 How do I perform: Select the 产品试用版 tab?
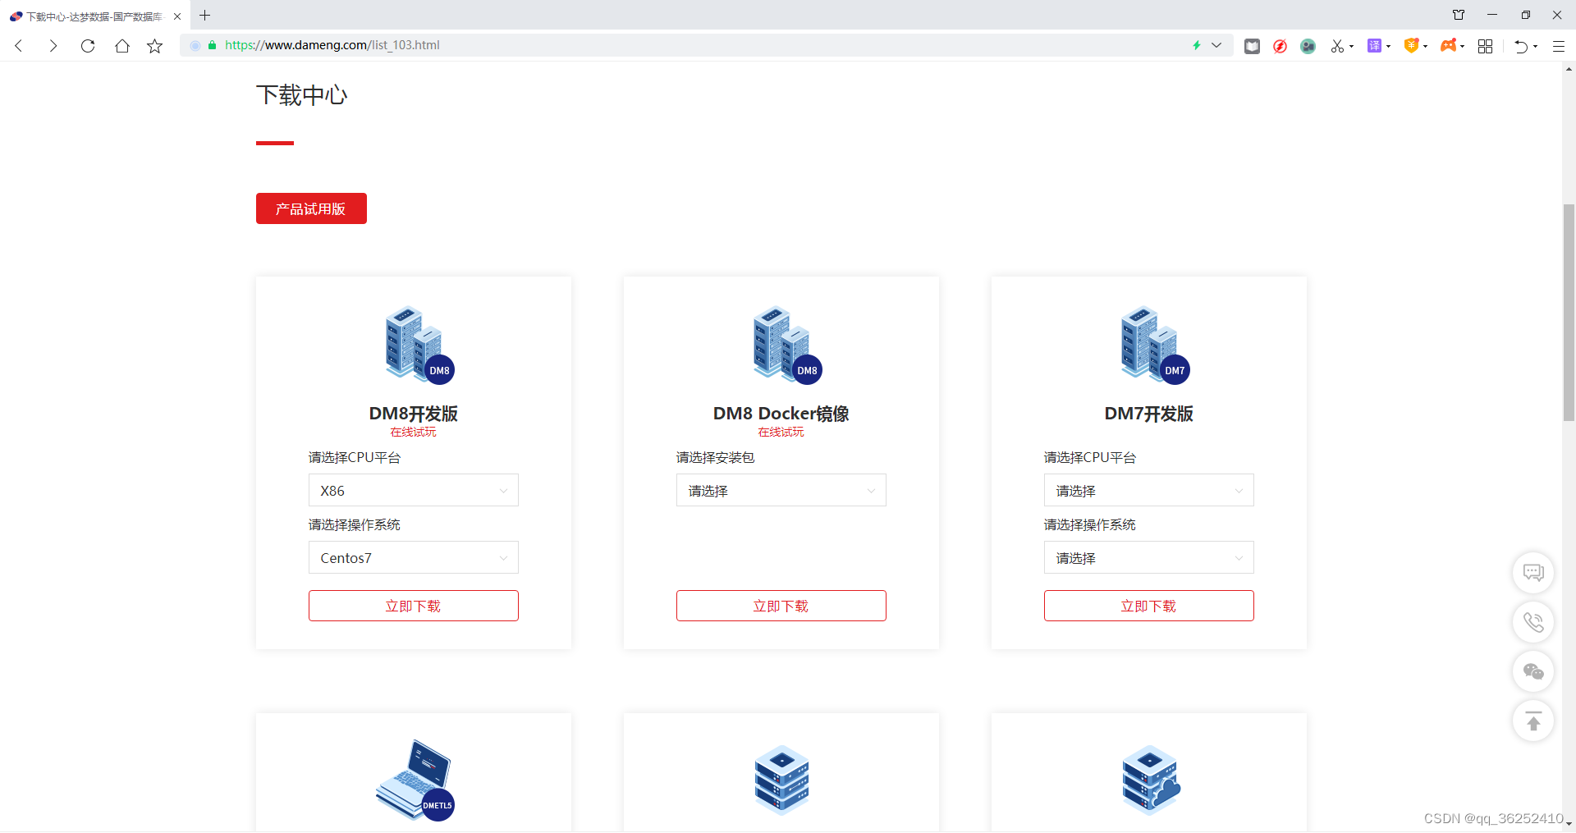[x=311, y=208]
